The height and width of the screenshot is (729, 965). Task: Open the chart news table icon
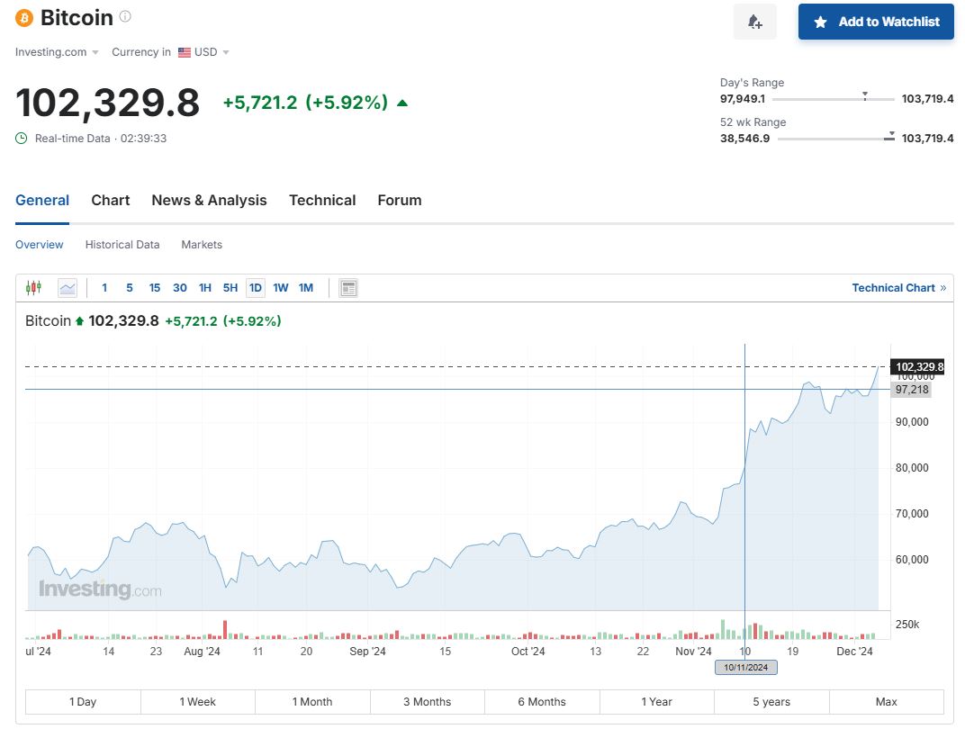click(x=348, y=288)
